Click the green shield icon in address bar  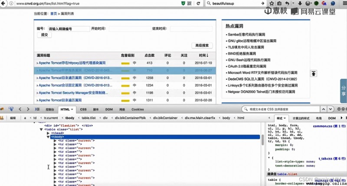tap(183, 3)
